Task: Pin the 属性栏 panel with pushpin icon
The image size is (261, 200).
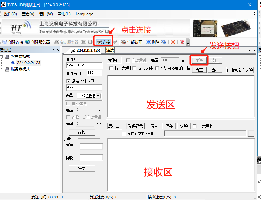Action: pyautogui.click(x=53, y=50)
